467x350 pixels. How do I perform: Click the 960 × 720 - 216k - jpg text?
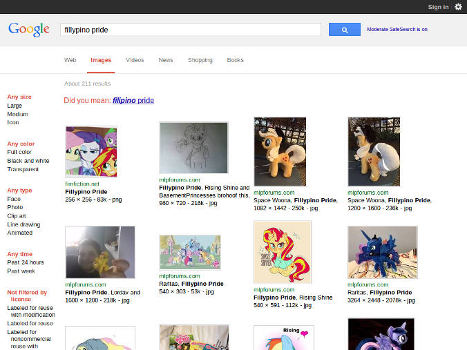pos(188,203)
